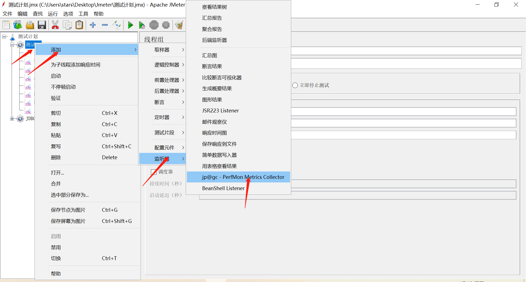Viewport: 526px width, 282px height.
Task: Start the test with the green play icon
Action: click(130, 25)
